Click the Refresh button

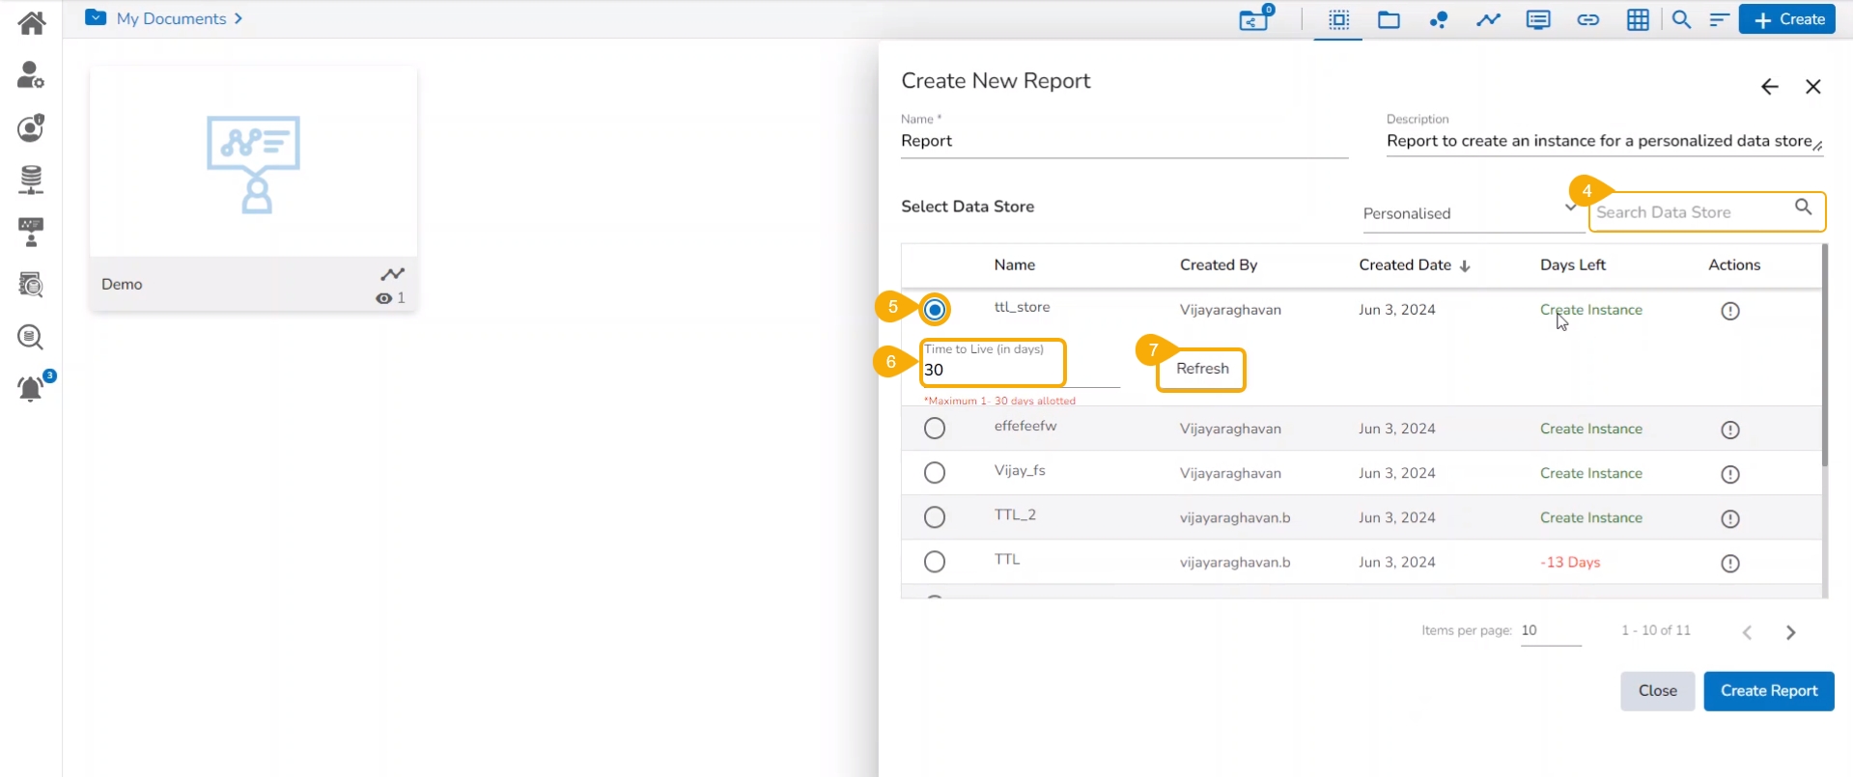point(1201,369)
